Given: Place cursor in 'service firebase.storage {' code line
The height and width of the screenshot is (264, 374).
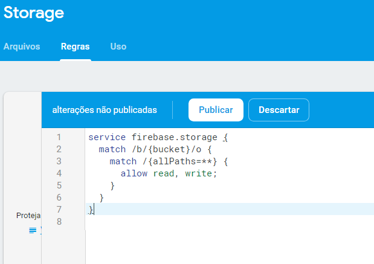Looking at the screenshot, I should pos(158,137).
